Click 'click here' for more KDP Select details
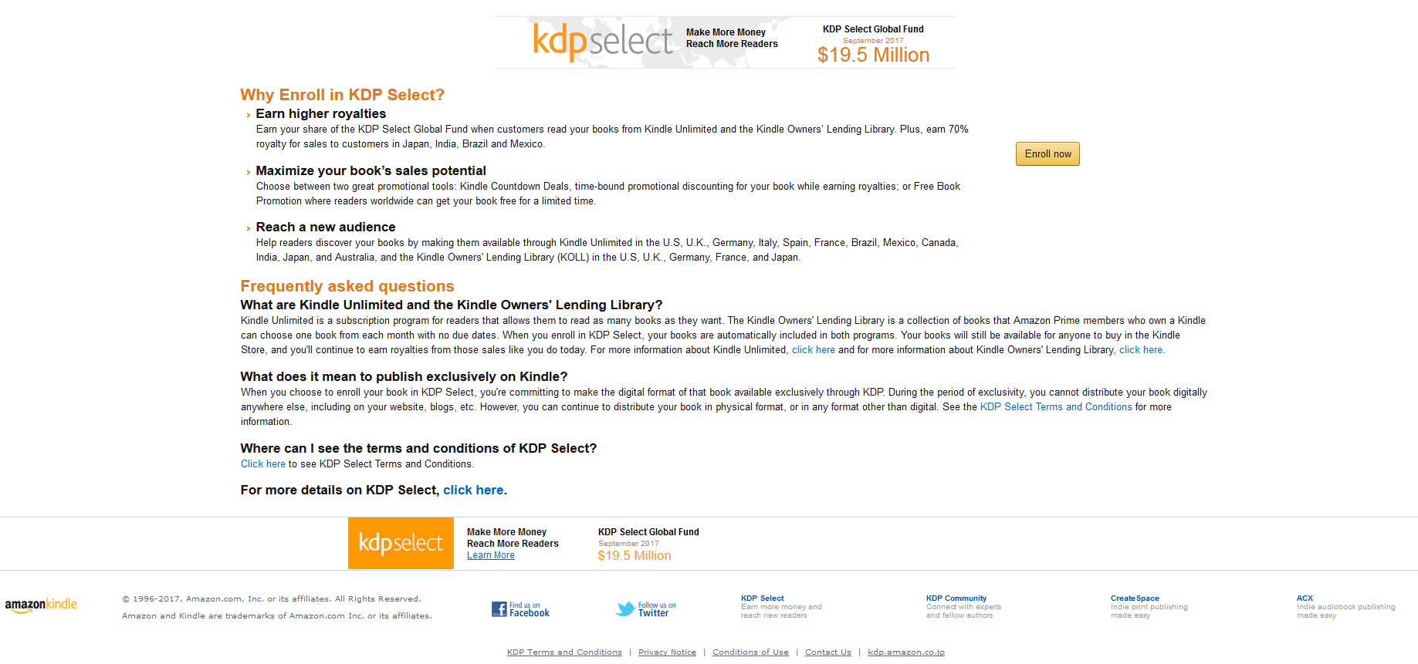The height and width of the screenshot is (664, 1418). tap(472, 490)
